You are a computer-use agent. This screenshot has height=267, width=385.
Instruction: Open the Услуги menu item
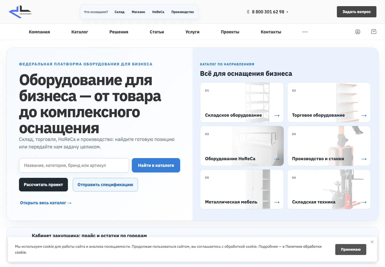tap(192, 32)
